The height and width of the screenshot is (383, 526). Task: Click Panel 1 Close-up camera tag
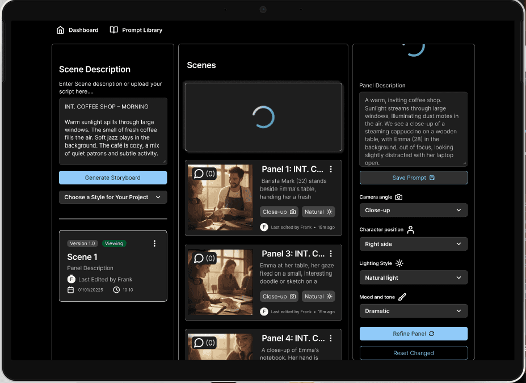(x=279, y=212)
